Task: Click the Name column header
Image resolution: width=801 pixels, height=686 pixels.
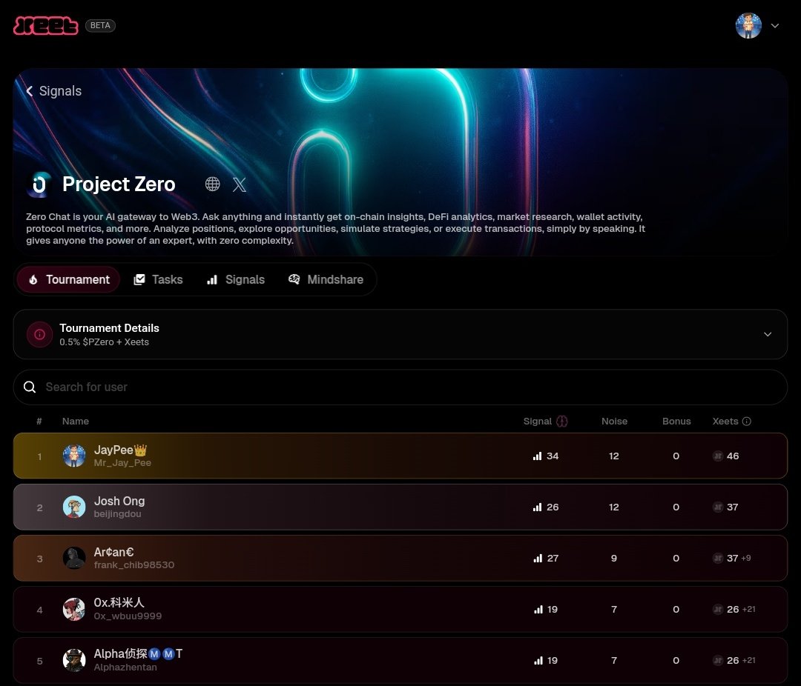Action: [x=76, y=421]
